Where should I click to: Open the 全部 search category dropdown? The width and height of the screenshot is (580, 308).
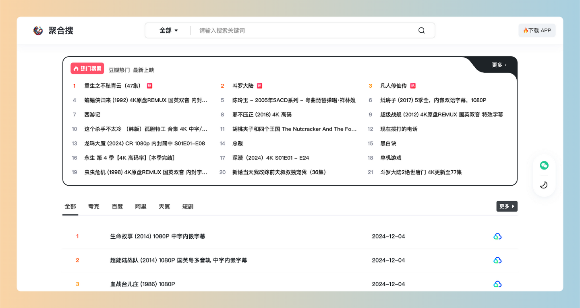[169, 31]
